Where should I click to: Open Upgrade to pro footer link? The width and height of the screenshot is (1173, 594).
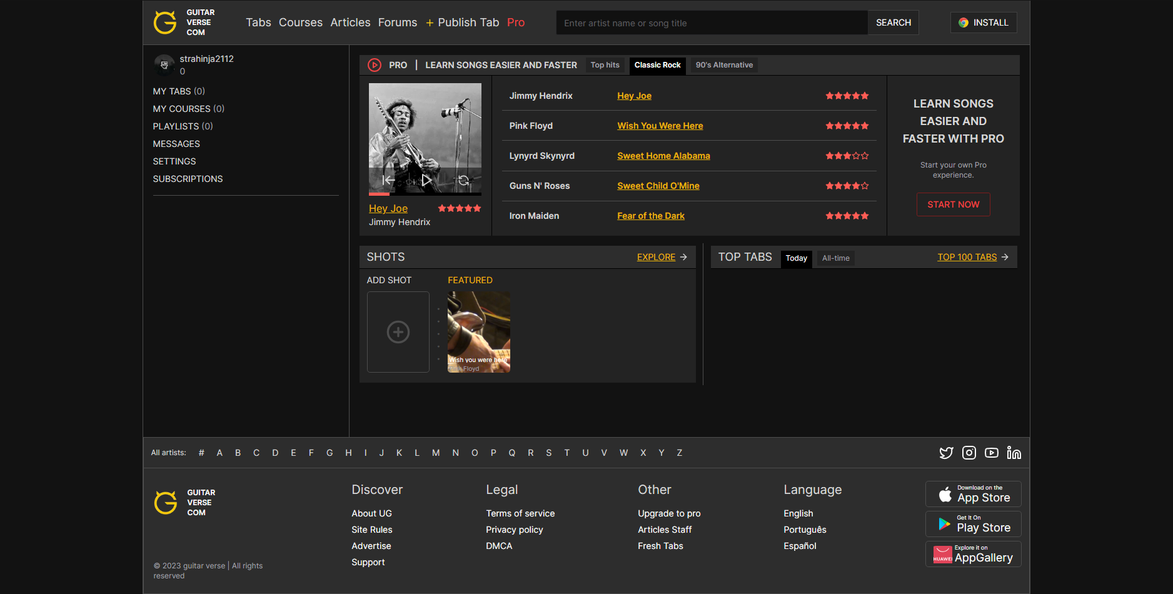(x=669, y=513)
